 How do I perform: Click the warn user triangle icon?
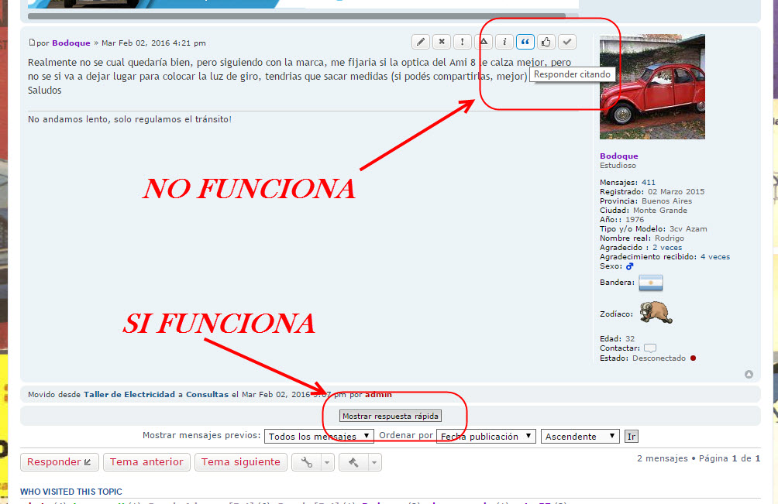[x=484, y=42]
